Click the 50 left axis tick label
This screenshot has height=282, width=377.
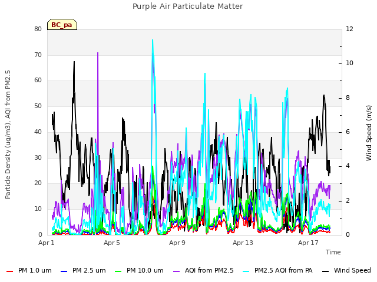(x=38, y=106)
